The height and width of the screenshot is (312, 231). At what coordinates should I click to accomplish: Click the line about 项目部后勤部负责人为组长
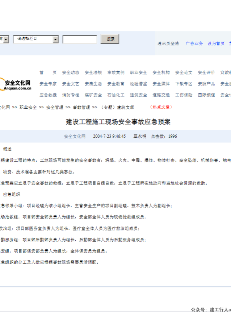[73, 240]
